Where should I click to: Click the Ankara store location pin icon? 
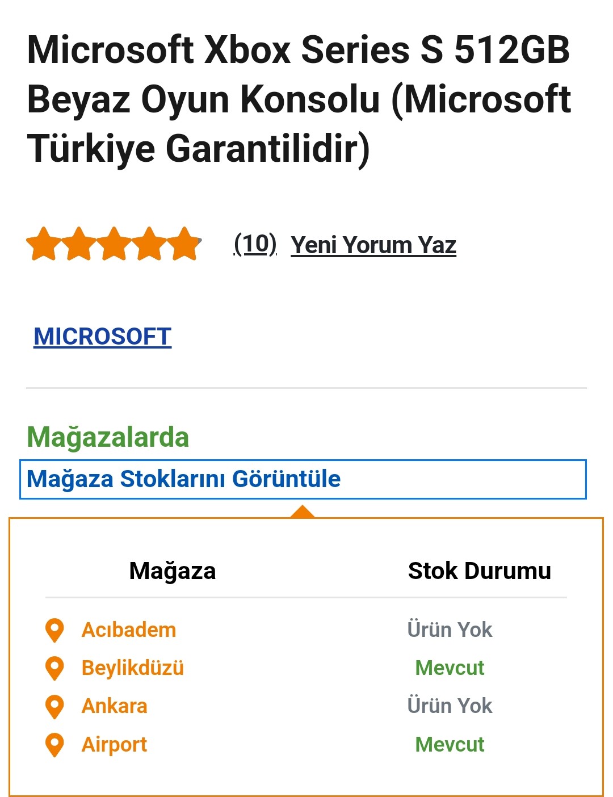click(54, 706)
